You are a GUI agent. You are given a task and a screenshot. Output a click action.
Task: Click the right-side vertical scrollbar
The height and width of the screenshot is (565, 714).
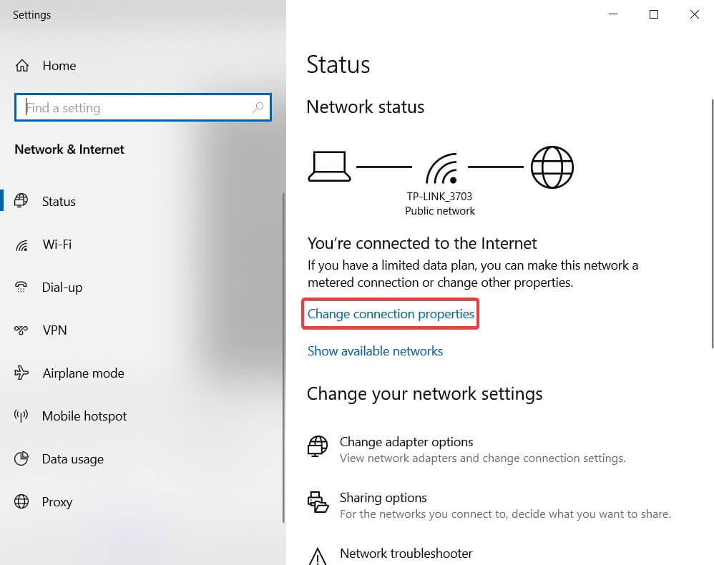coord(712,223)
